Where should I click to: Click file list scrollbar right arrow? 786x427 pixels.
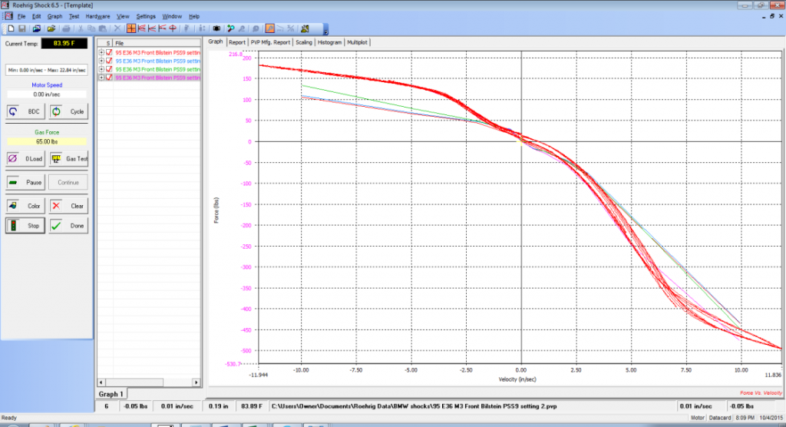196,382
